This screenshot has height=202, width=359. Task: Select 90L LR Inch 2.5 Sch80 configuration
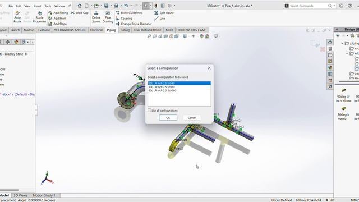pyautogui.click(x=179, y=87)
